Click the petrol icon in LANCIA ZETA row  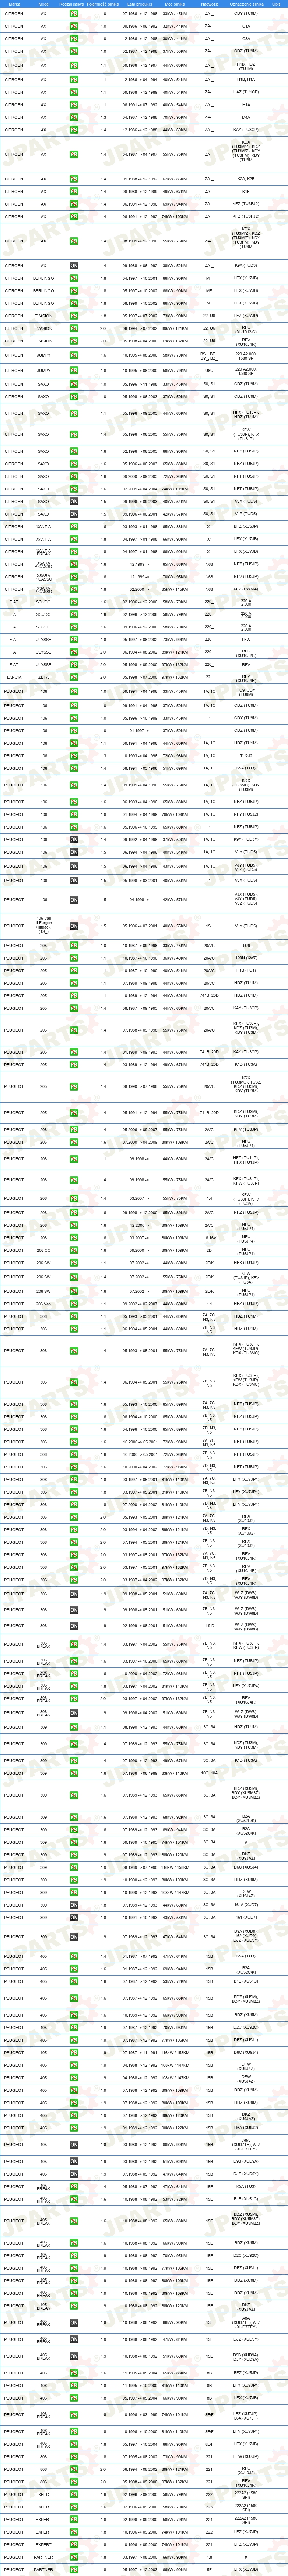tap(74, 677)
